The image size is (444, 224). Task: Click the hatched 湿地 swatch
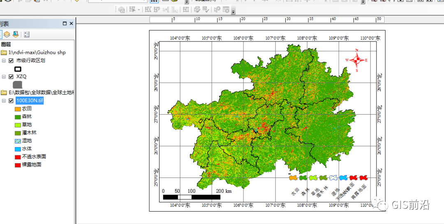pos(18,141)
